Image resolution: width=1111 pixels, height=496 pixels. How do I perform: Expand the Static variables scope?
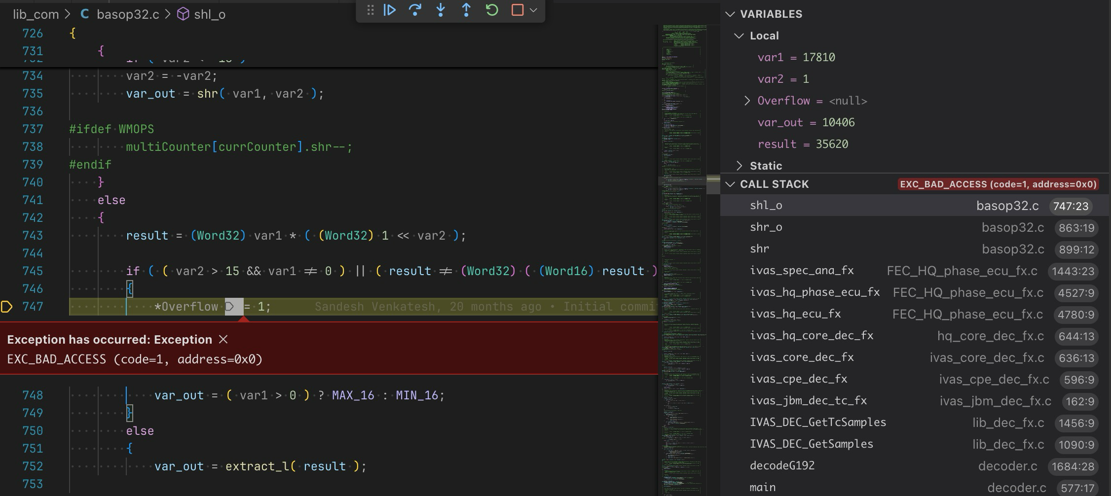[740, 166]
